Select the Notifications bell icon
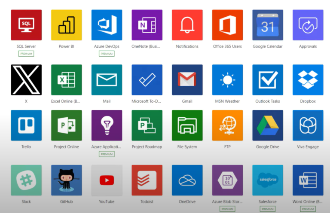 [187, 25]
